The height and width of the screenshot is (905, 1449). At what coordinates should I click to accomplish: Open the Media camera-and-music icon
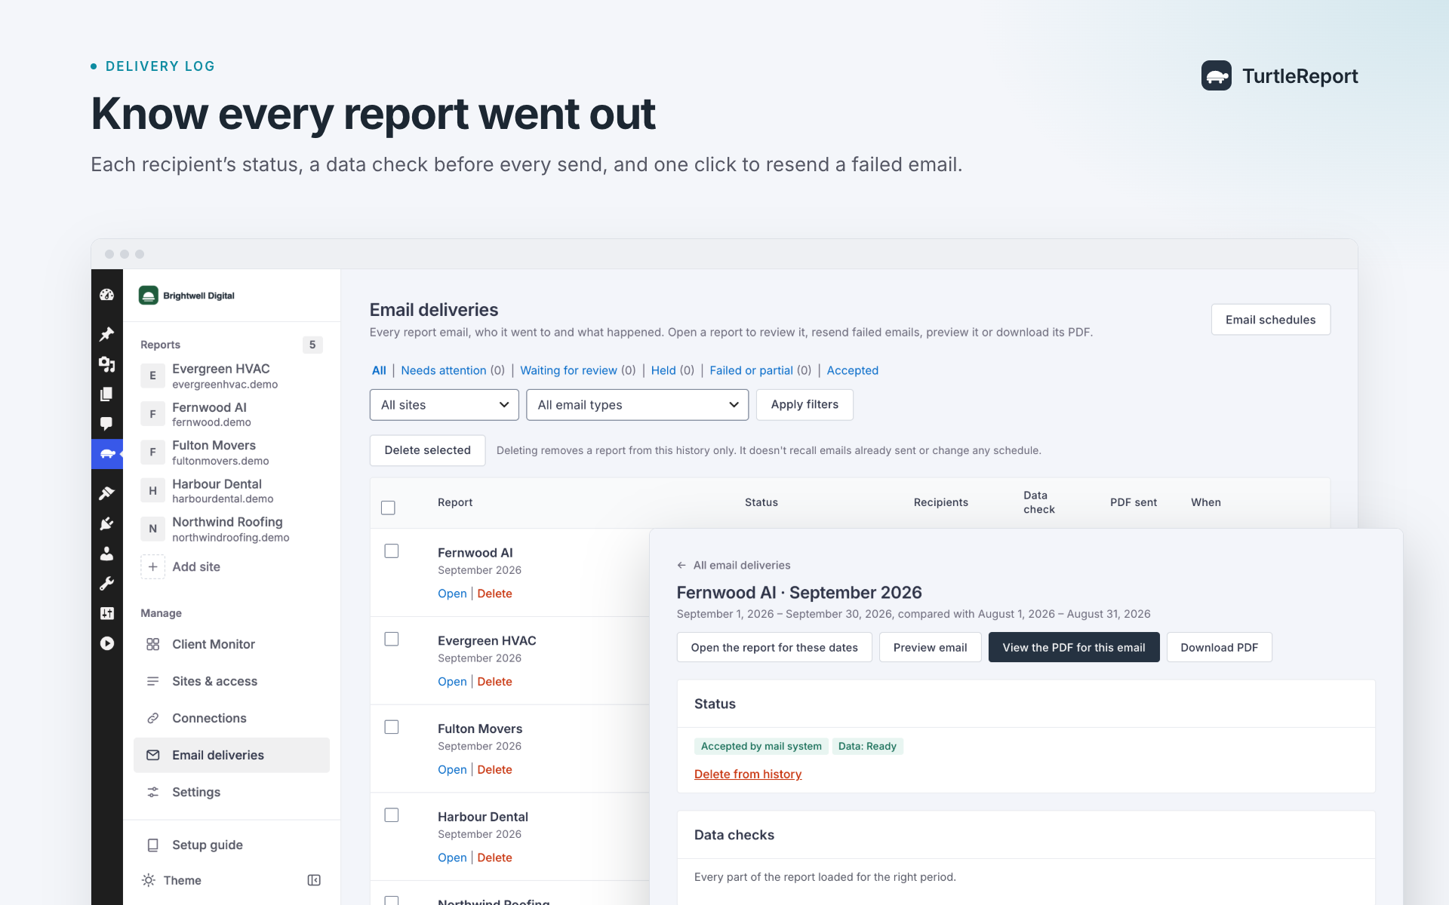pos(106,364)
